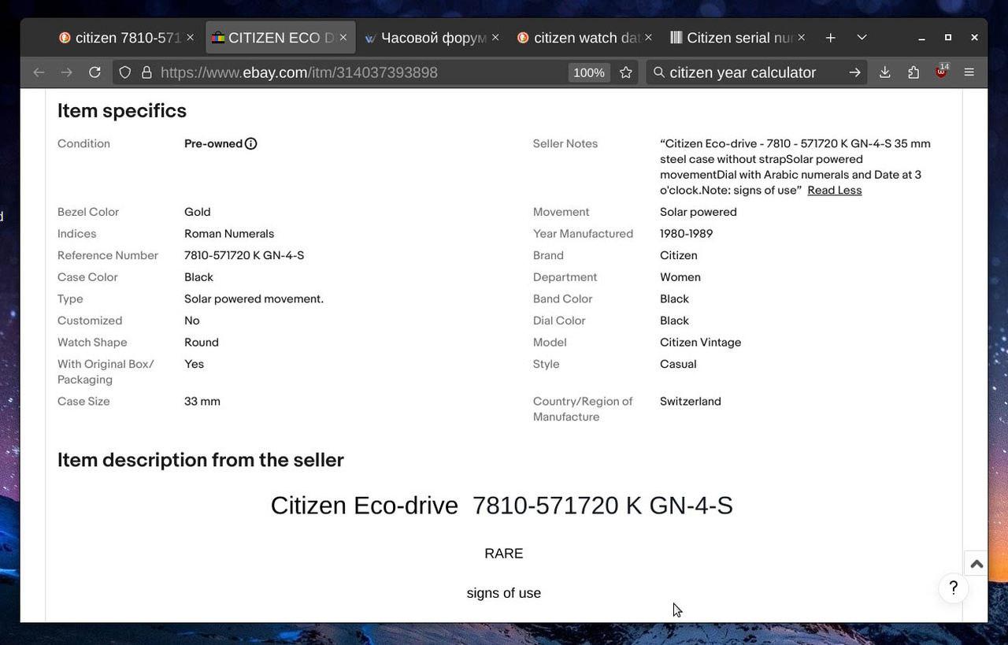This screenshot has height=645, width=1008.
Task: Go back to the previous page
Action: 39,72
